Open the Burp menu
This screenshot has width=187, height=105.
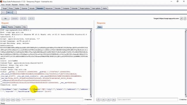(x=3, y=5)
